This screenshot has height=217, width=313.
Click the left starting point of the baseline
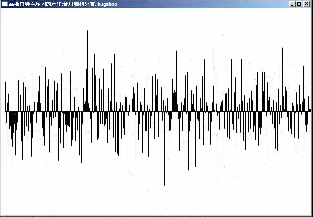click(x=5, y=111)
